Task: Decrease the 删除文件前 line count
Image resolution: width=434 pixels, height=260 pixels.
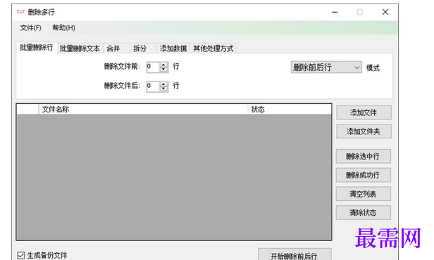Action: [164, 70]
